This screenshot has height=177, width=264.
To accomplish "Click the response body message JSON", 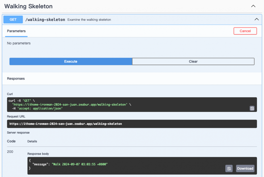I will point(70,164).
